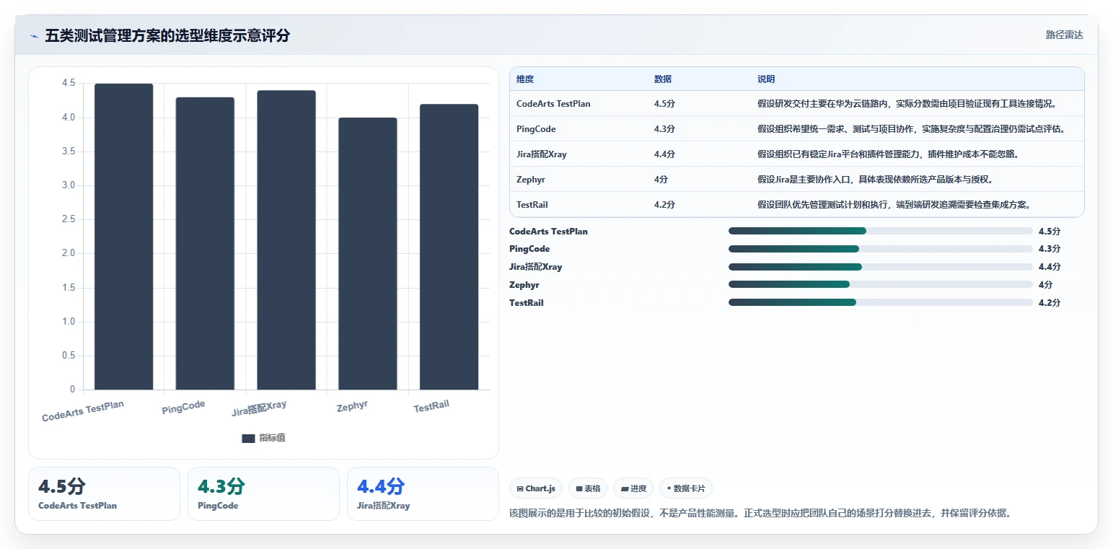This screenshot has width=1113, height=549.
Task: Select the CodeArts TestPlan bar in the chart
Action: click(x=124, y=237)
